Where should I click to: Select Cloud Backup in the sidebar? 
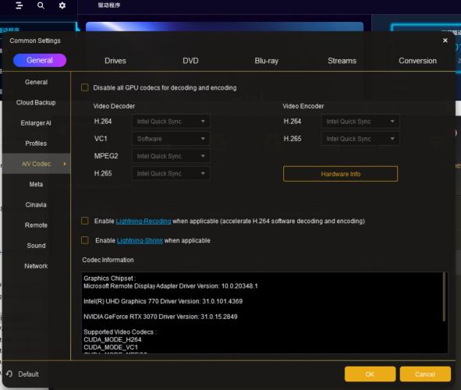click(x=36, y=102)
